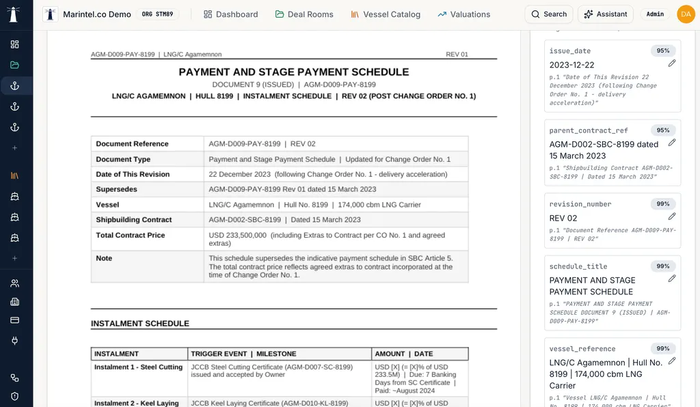Click the 'AMOUNT | DATE' column header
The image size is (700, 407).
[404, 354]
